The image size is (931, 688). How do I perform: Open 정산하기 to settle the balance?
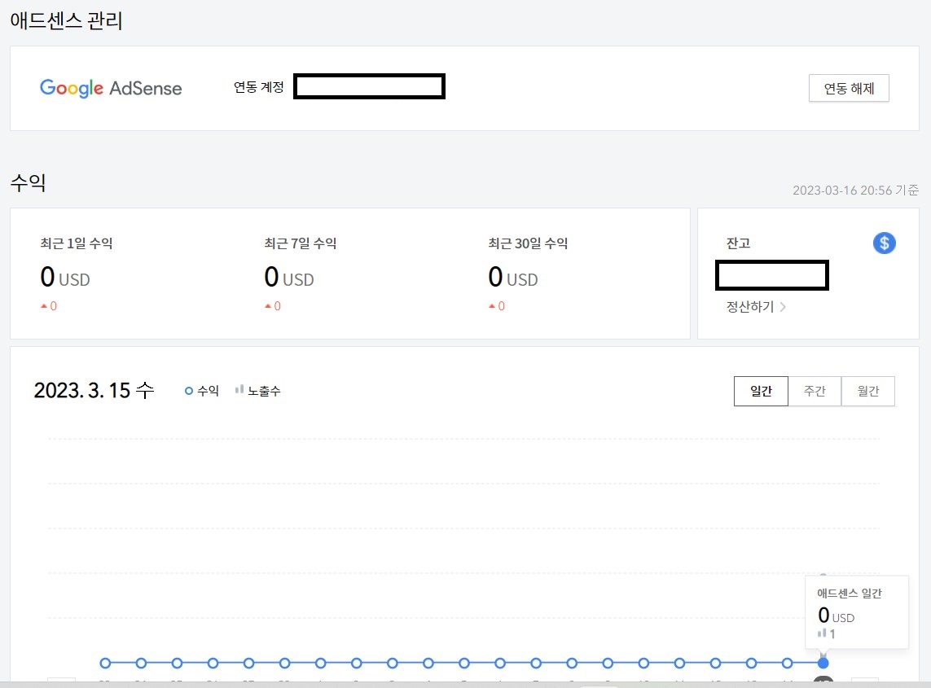pos(751,307)
